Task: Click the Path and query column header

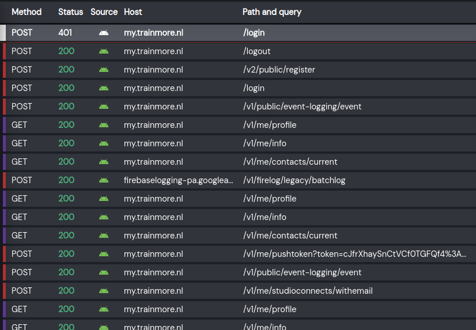Action: click(x=271, y=12)
